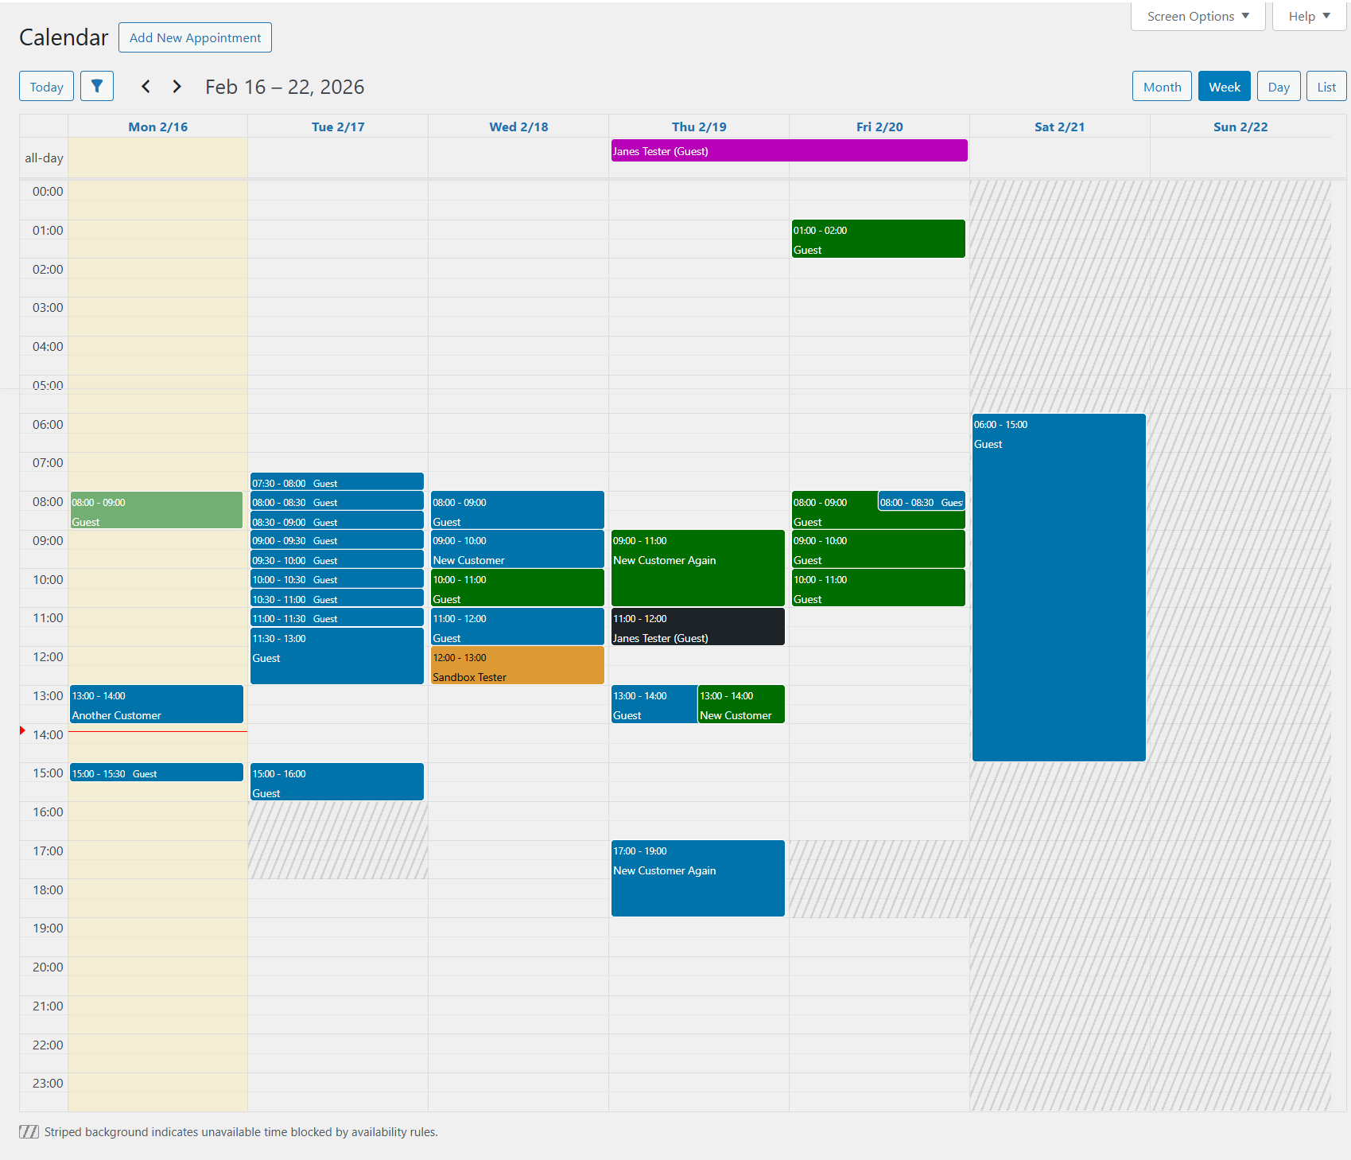
Task: Open the 17:00 New Customer Again appointment
Action: pyautogui.click(x=697, y=878)
